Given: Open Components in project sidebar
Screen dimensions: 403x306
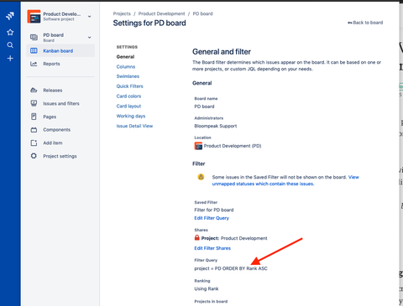Looking at the screenshot, I should 50,130.
